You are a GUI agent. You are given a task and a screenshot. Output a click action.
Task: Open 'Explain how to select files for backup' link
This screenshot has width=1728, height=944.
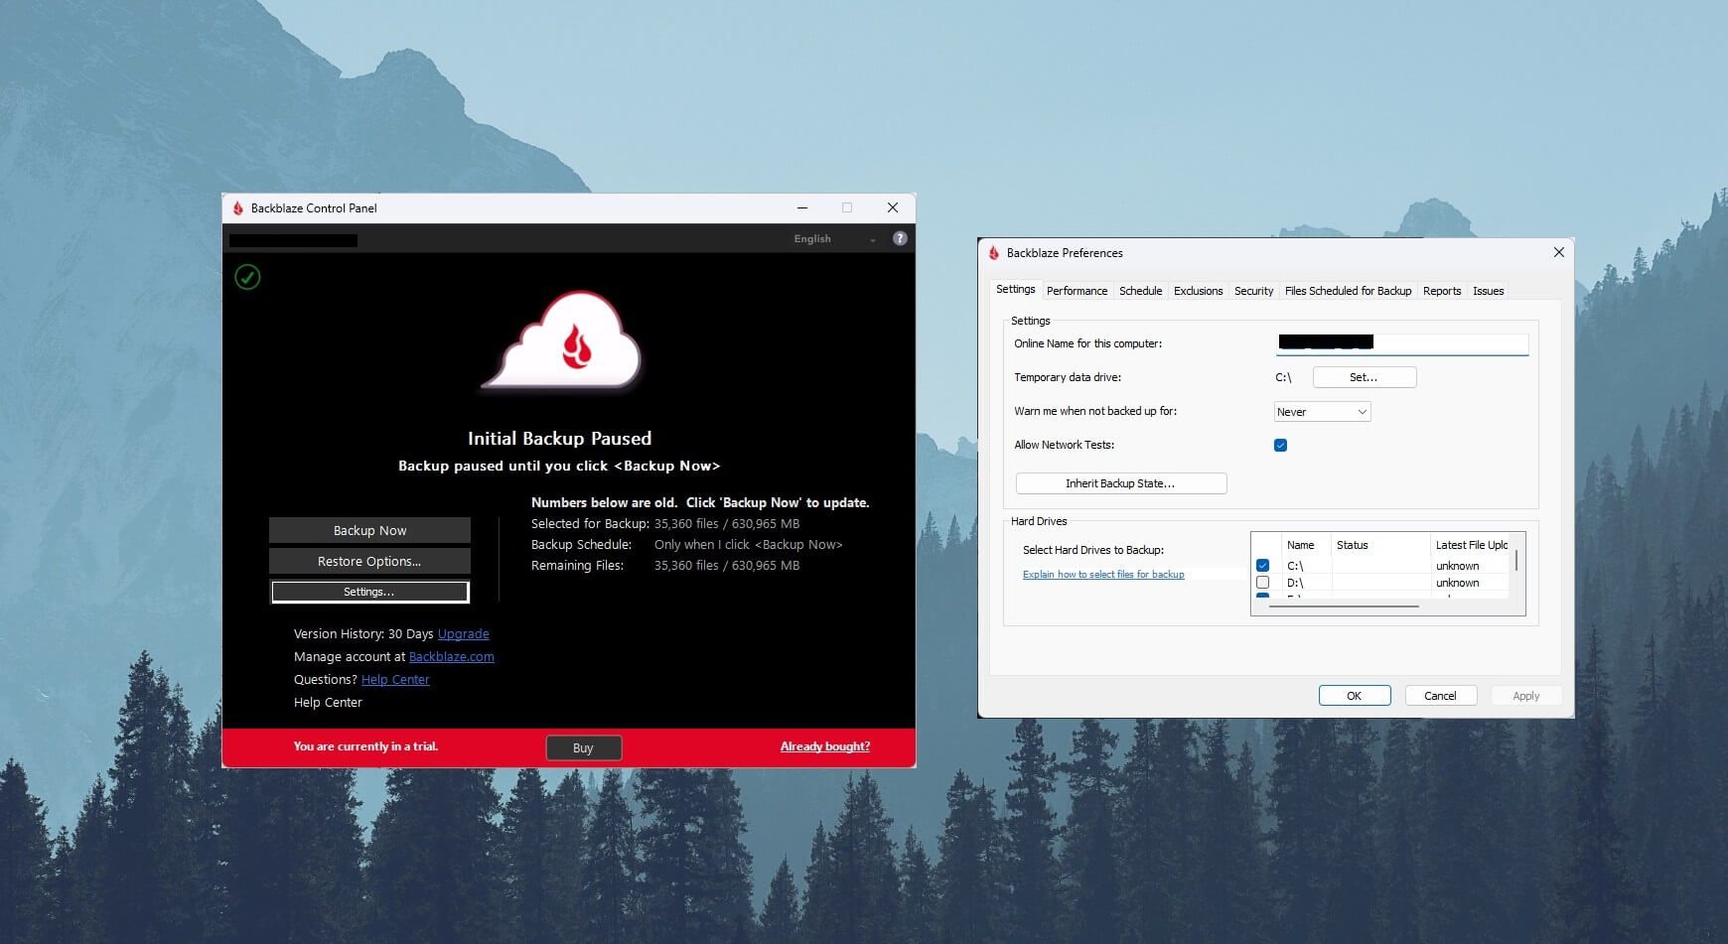point(1103,575)
